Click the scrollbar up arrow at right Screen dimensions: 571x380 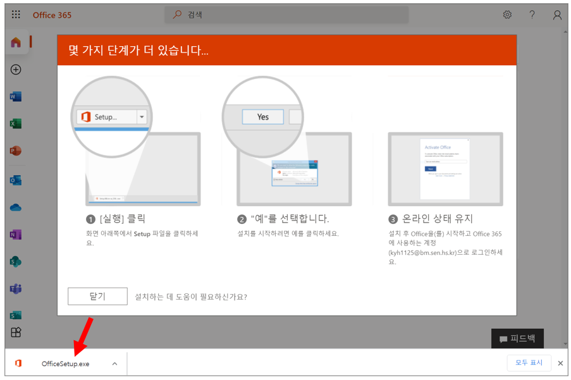(x=565, y=32)
